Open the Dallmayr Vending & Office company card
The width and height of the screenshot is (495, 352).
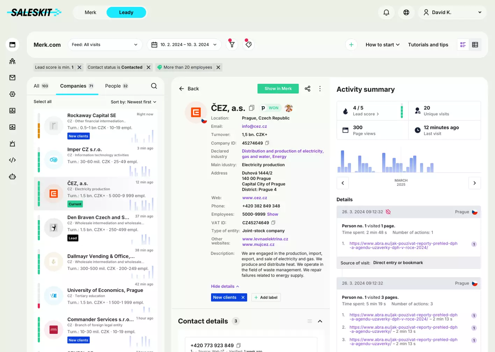tap(96, 262)
